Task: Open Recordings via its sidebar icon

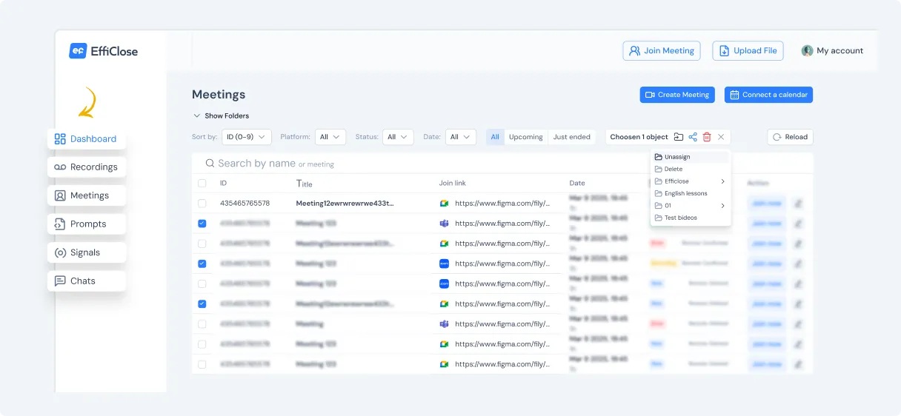Action: tap(60, 167)
